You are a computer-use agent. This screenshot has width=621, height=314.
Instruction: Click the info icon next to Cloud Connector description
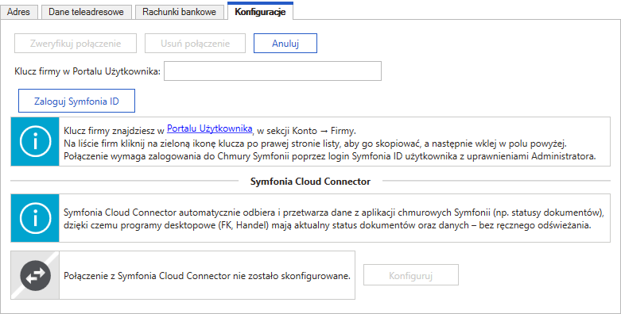35,218
